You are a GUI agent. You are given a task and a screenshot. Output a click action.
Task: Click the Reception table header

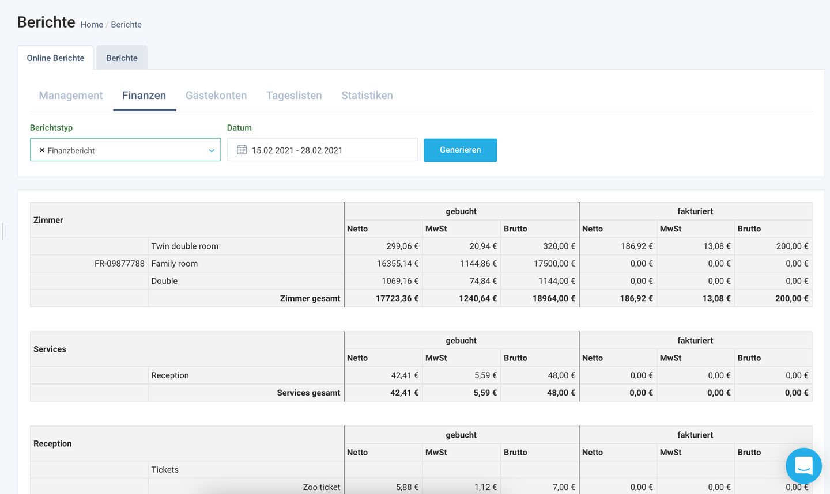52,443
